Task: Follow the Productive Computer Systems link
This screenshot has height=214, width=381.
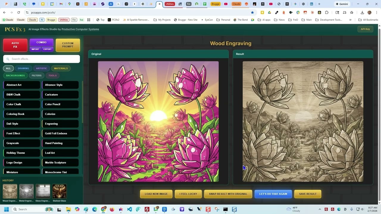Action: click(80, 29)
